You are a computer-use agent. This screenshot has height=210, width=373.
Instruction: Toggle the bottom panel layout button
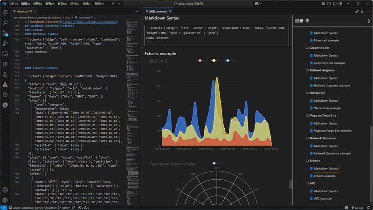tap(335, 4)
